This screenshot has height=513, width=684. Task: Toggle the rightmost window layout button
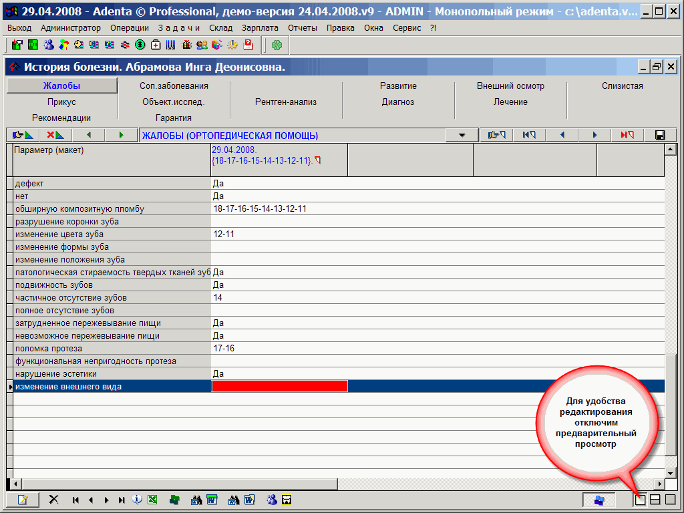[x=670, y=499]
